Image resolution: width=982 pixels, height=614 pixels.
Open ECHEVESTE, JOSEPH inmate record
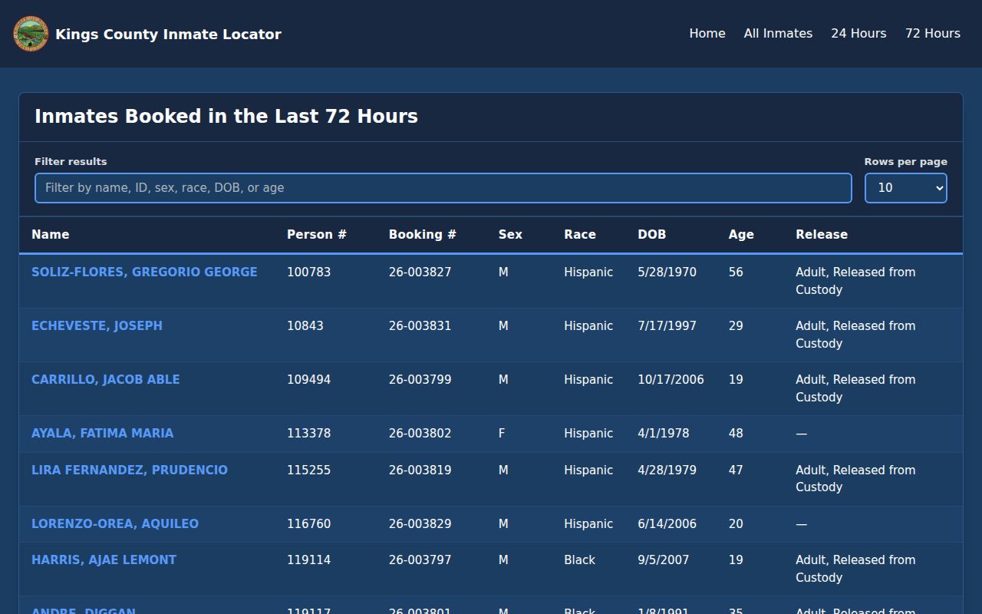[x=97, y=325]
